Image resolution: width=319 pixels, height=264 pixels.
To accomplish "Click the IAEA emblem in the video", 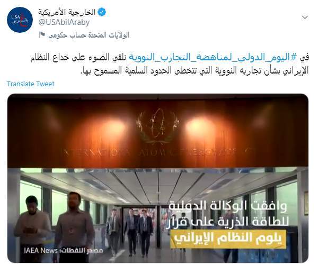I will [157, 125].
